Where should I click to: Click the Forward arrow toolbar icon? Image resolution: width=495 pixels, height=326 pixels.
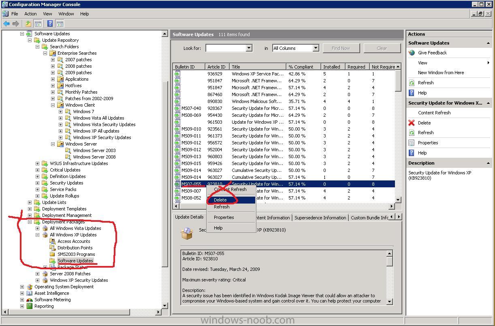(16, 24)
